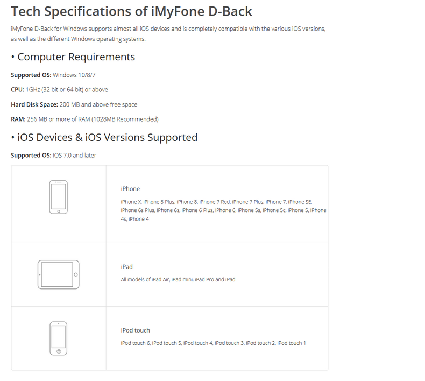Click the 'iPad' label in the table

[126, 267]
